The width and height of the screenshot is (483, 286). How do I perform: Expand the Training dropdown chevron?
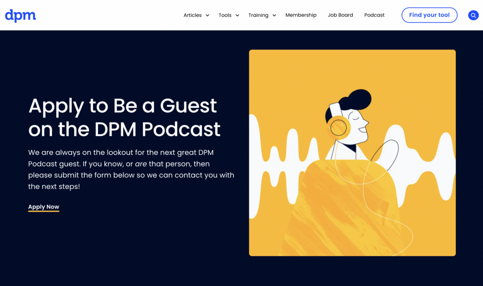(274, 15)
